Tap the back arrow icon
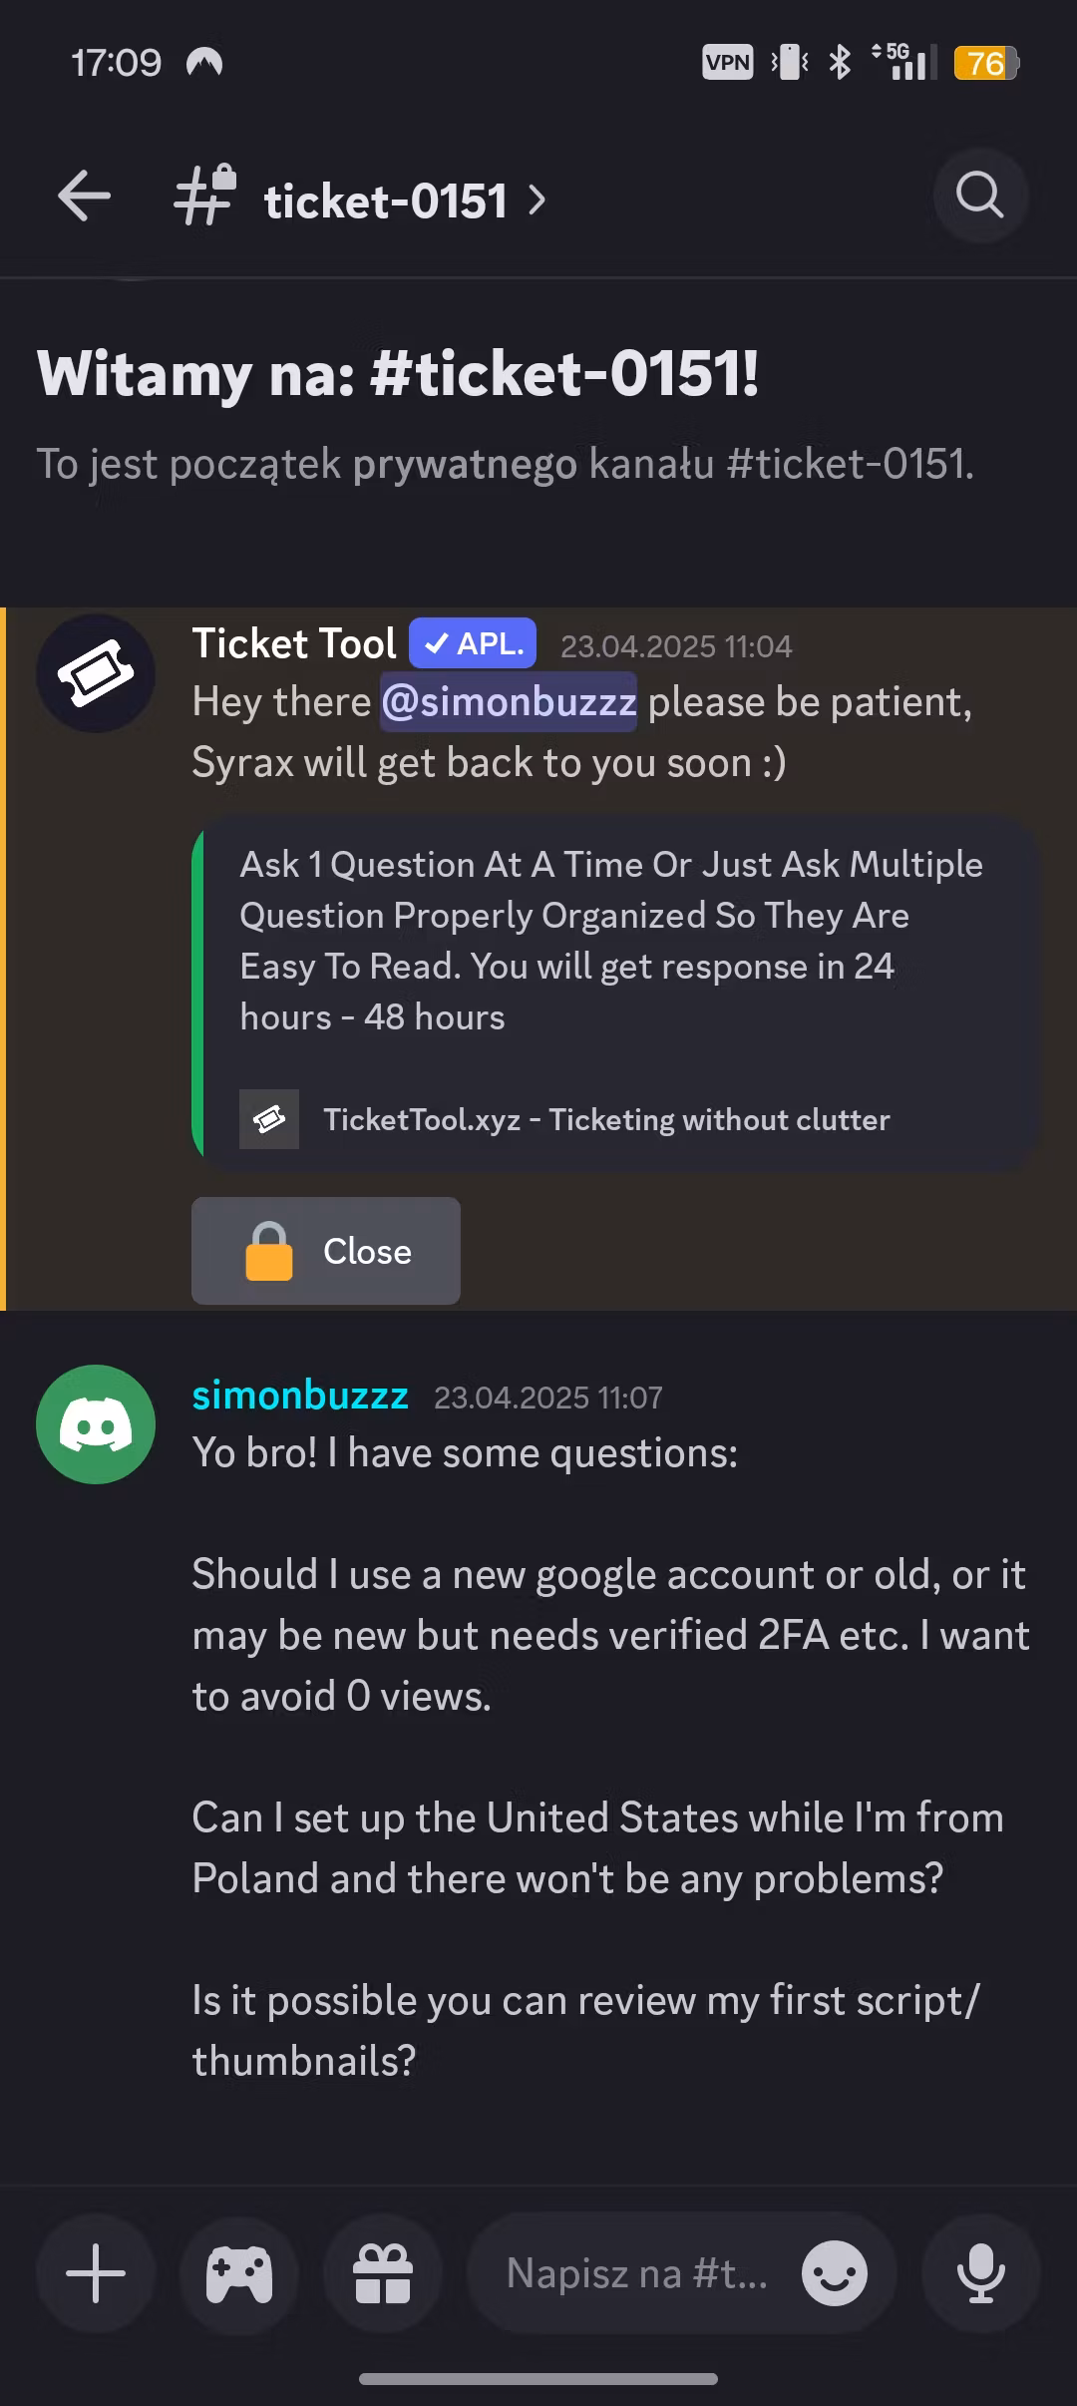 pos(84,196)
